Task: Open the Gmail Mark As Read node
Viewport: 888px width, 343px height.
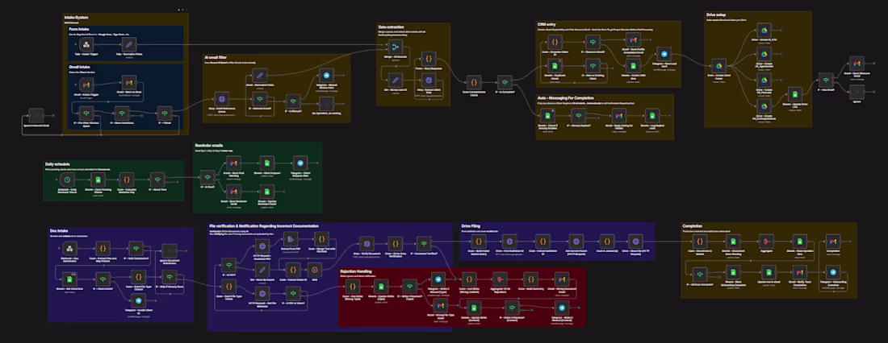Action: (129, 83)
